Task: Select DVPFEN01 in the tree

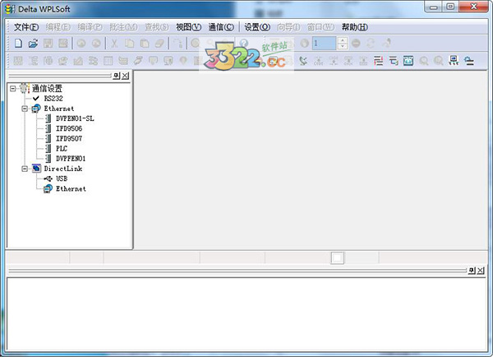Action: [71, 159]
